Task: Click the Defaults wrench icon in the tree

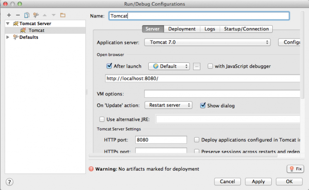Action: tap(15, 37)
